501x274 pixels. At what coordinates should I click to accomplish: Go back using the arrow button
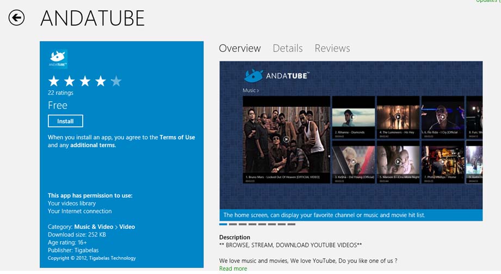tap(16, 17)
